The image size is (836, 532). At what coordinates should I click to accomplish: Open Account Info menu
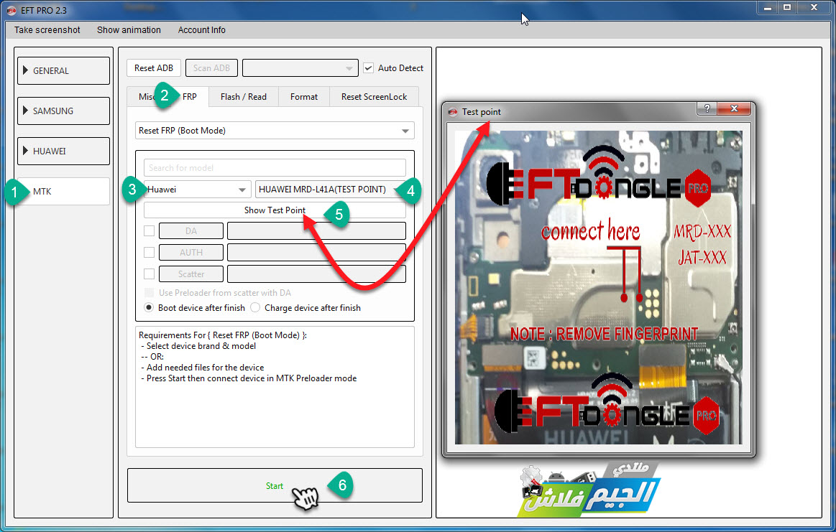click(x=201, y=30)
